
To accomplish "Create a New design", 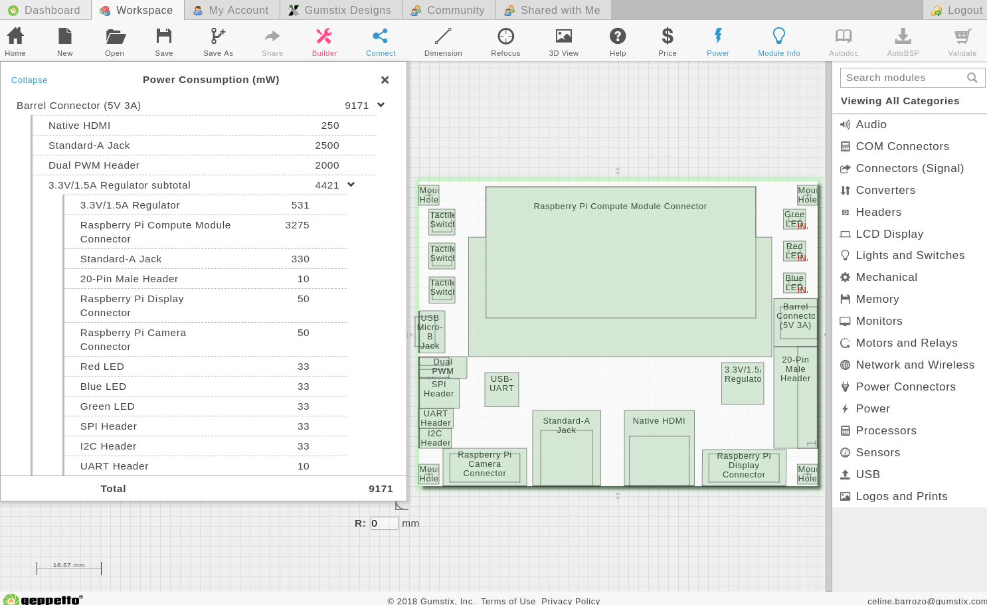I will pos(64,42).
